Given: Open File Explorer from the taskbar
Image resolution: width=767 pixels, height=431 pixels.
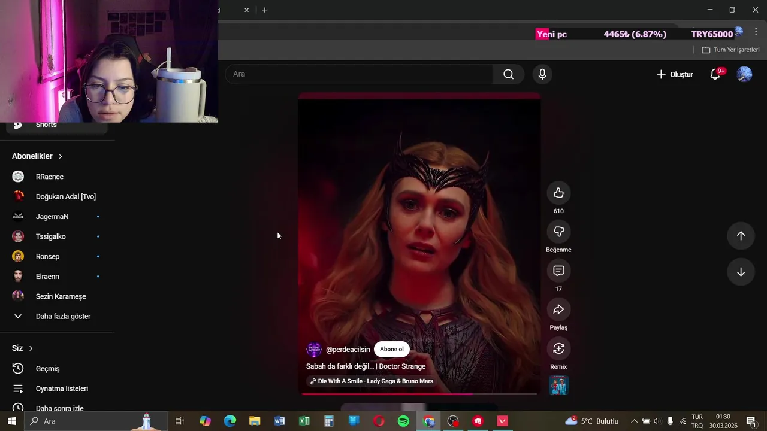Looking at the screenshot, I should click(255, 421).
